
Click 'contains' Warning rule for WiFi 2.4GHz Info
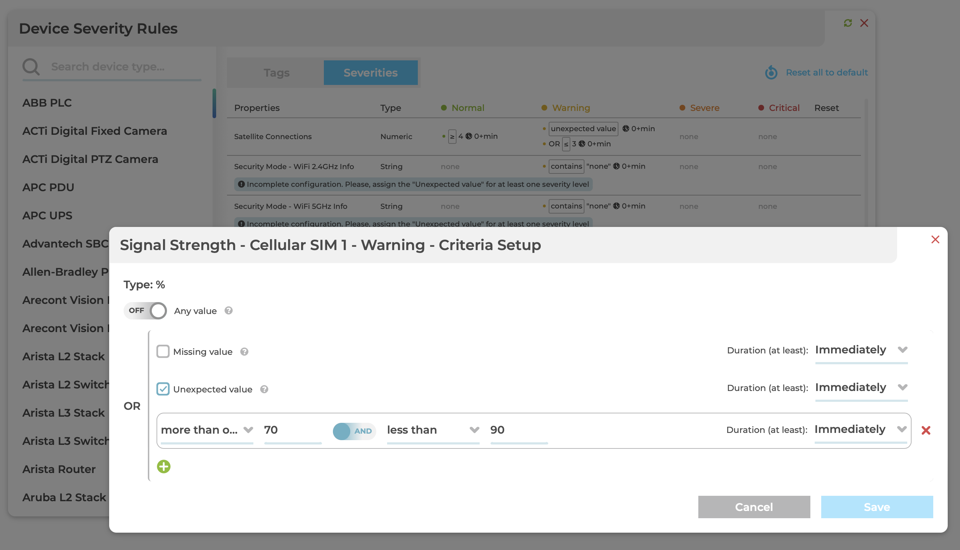[x=566, y=166]
